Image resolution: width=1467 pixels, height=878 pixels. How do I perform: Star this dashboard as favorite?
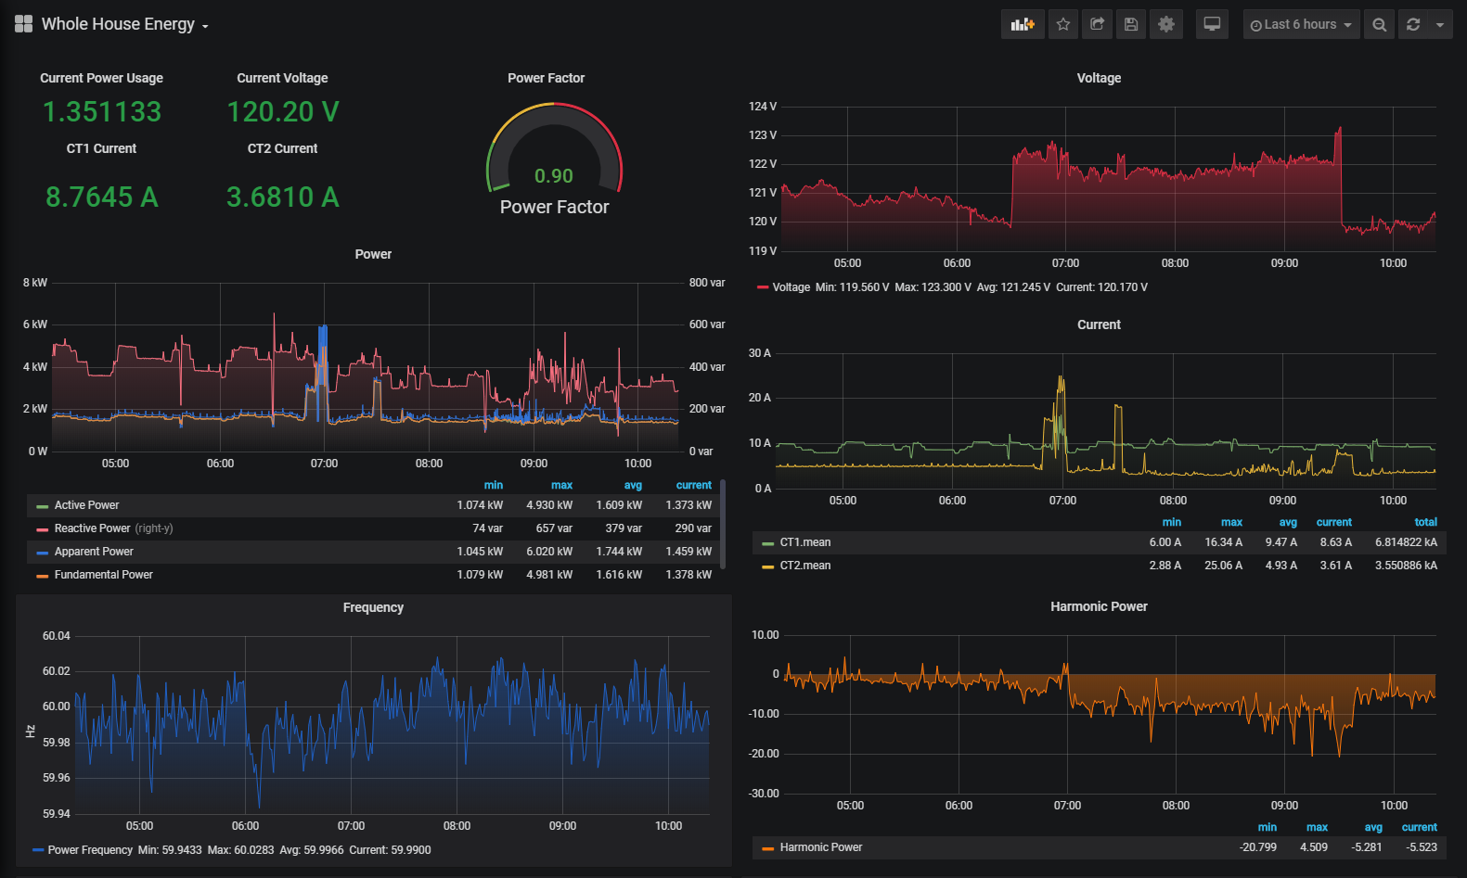pyautogui.click(x=1063, y=25)
